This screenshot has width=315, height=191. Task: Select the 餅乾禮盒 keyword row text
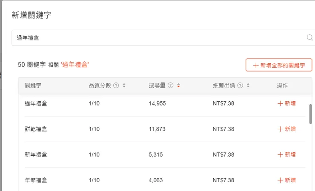[36, 129]
